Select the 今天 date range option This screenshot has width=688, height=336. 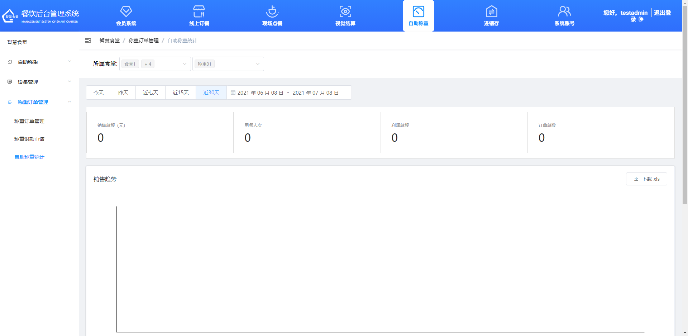pyautogui.click(x=99, y=93)
